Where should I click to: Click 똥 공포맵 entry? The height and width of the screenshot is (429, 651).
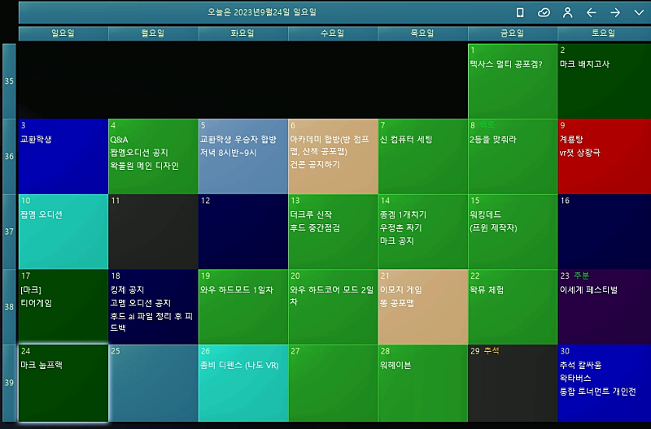coord(397,303)
